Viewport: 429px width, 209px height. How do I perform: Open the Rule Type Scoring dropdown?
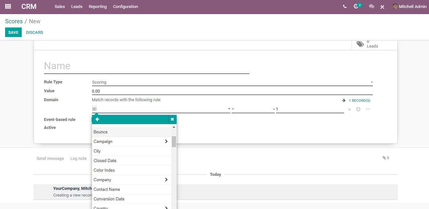[232, 82]
